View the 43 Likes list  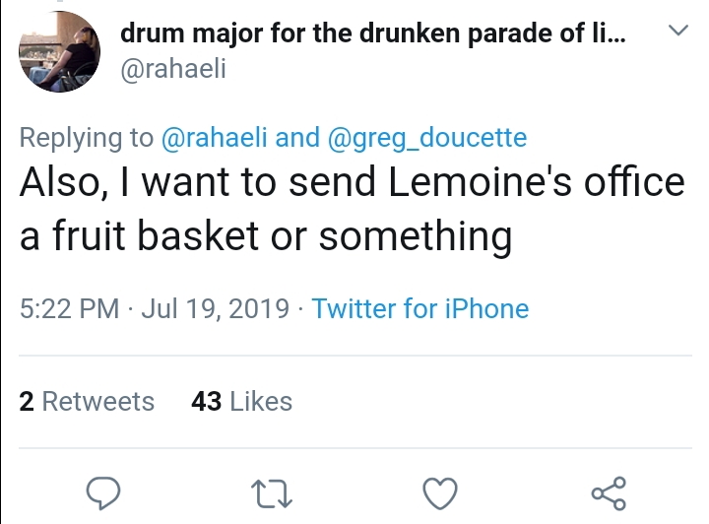pyautogui.click(x=242, y=401)
